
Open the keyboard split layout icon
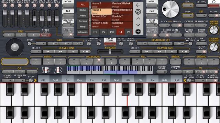[x=46, y=70]
